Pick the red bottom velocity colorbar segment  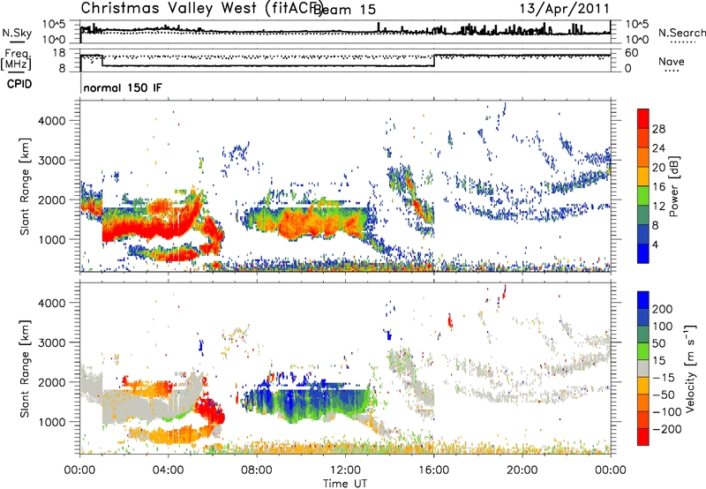pyautogui.click(x=643, y=437)
